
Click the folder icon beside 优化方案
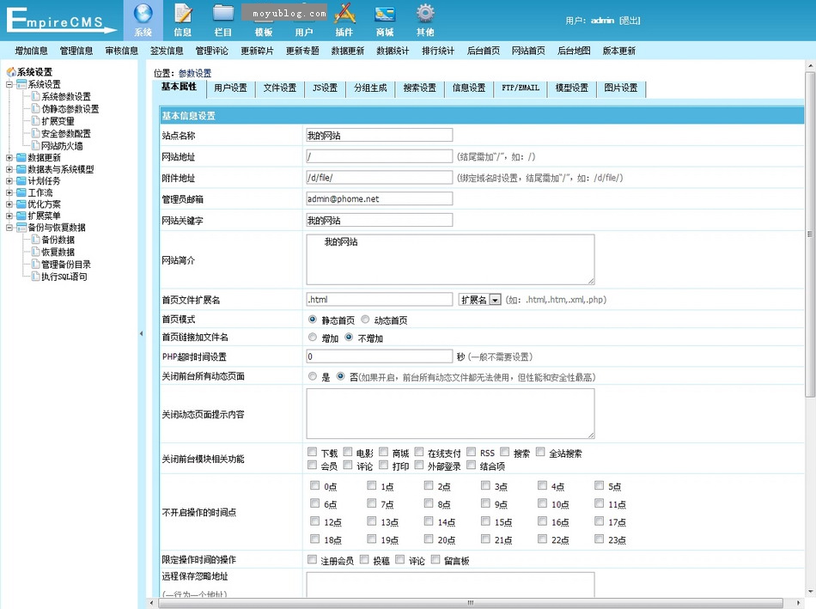tap(21, 204)
